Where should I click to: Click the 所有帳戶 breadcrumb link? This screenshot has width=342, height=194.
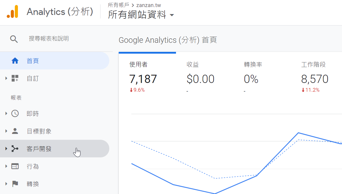pos(118,5)
